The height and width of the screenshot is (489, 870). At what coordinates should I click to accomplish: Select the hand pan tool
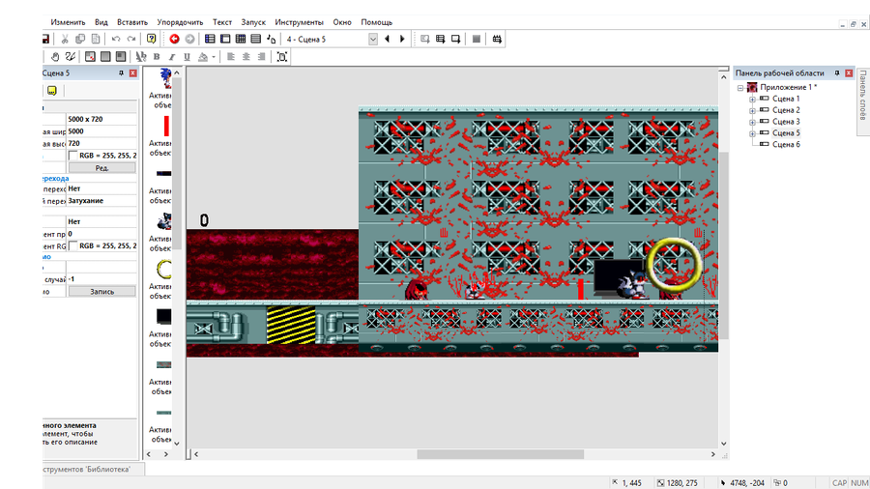point(55,57)
